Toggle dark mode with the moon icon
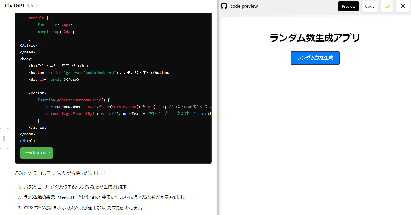This screenshot has height=215, width=411. pyautogui.click(x=387, y=6)
